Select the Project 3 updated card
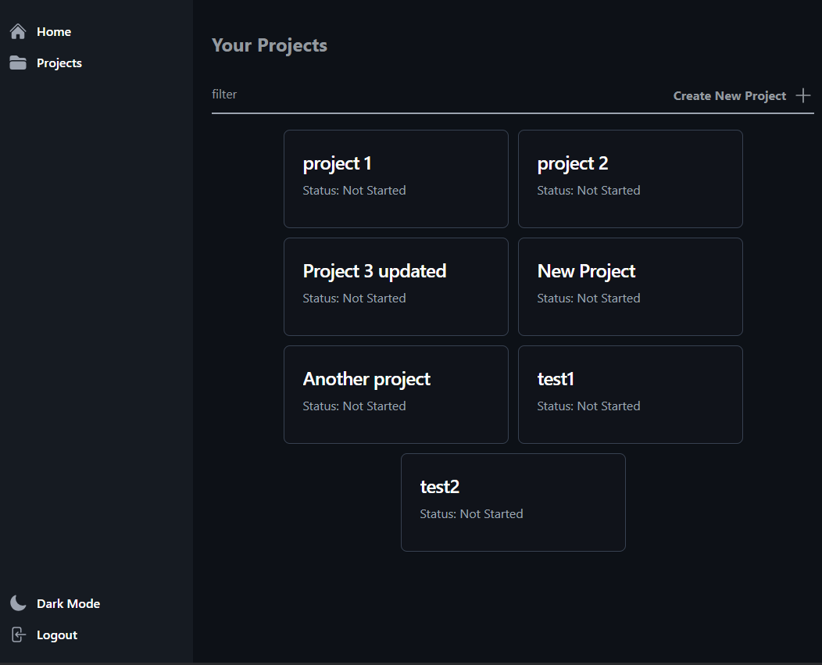The image size is (822, 665). (x=395, y=287)
